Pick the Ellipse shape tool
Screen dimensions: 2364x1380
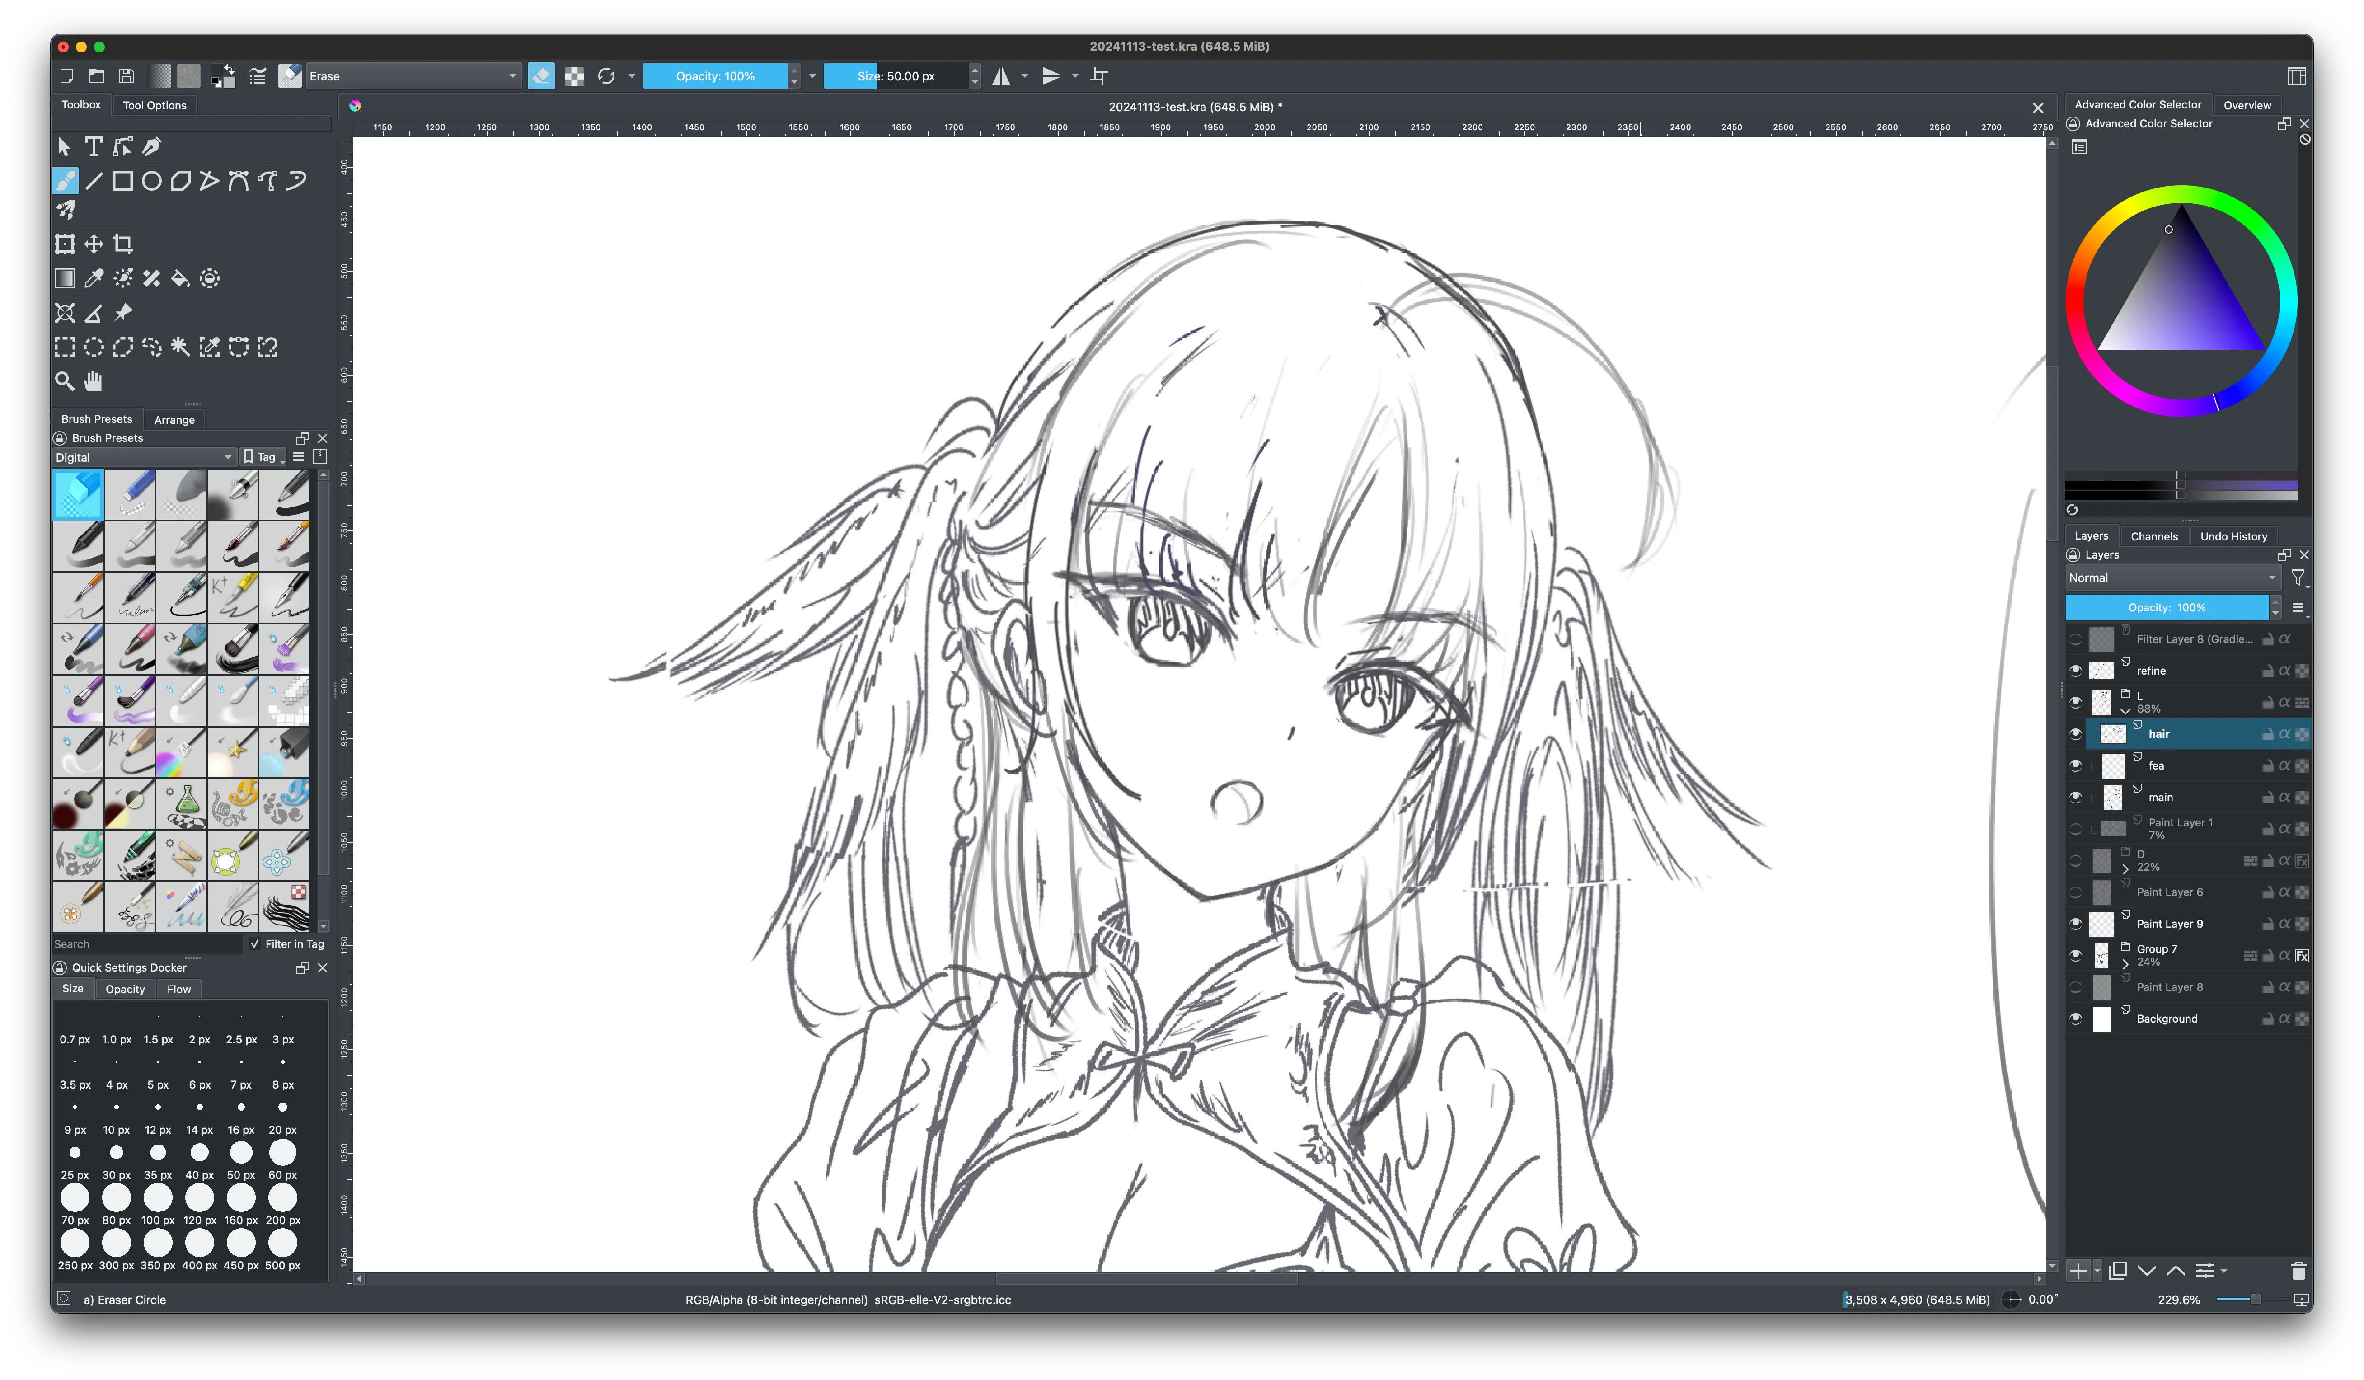point(151,181)
